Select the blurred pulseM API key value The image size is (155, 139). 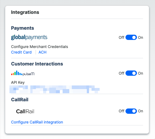[55, 89]
